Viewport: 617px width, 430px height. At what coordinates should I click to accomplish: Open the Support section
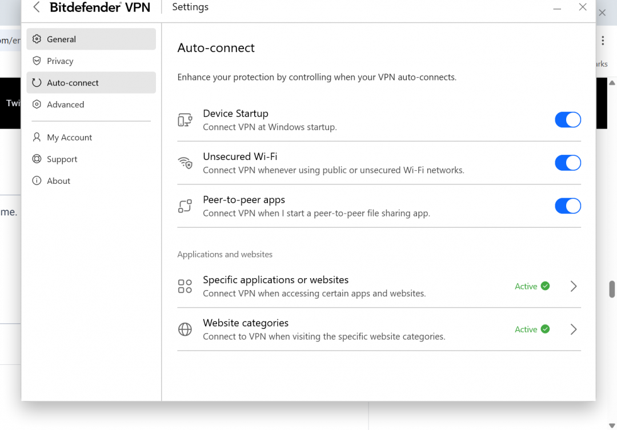point(91,159)
